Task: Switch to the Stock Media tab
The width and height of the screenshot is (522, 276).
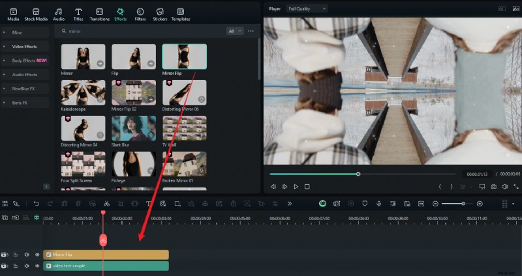Action: [x=36, y=14]
